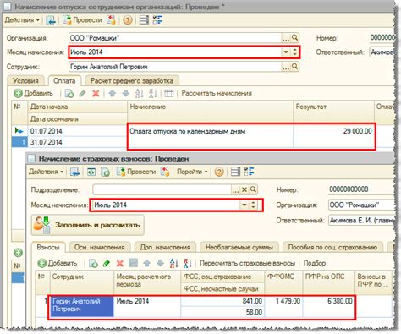The image size is (401, 334).
Task: Click copy row icon in Оплата toolbar
Action: point(69,93)
